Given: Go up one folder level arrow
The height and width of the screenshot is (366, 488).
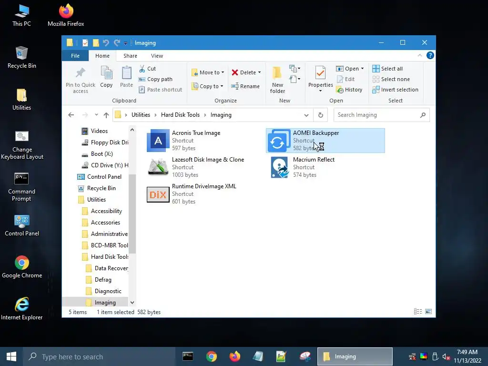Looking at the screenshot, I should 106,115.
